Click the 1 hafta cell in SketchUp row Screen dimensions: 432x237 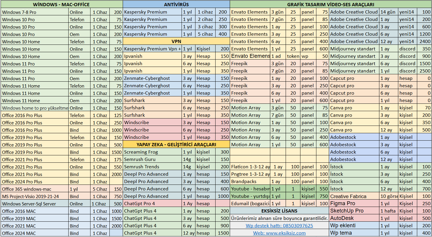coord(389,211)
